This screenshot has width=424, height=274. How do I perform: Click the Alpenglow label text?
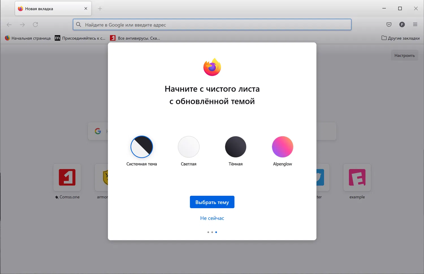coord(282,164)
